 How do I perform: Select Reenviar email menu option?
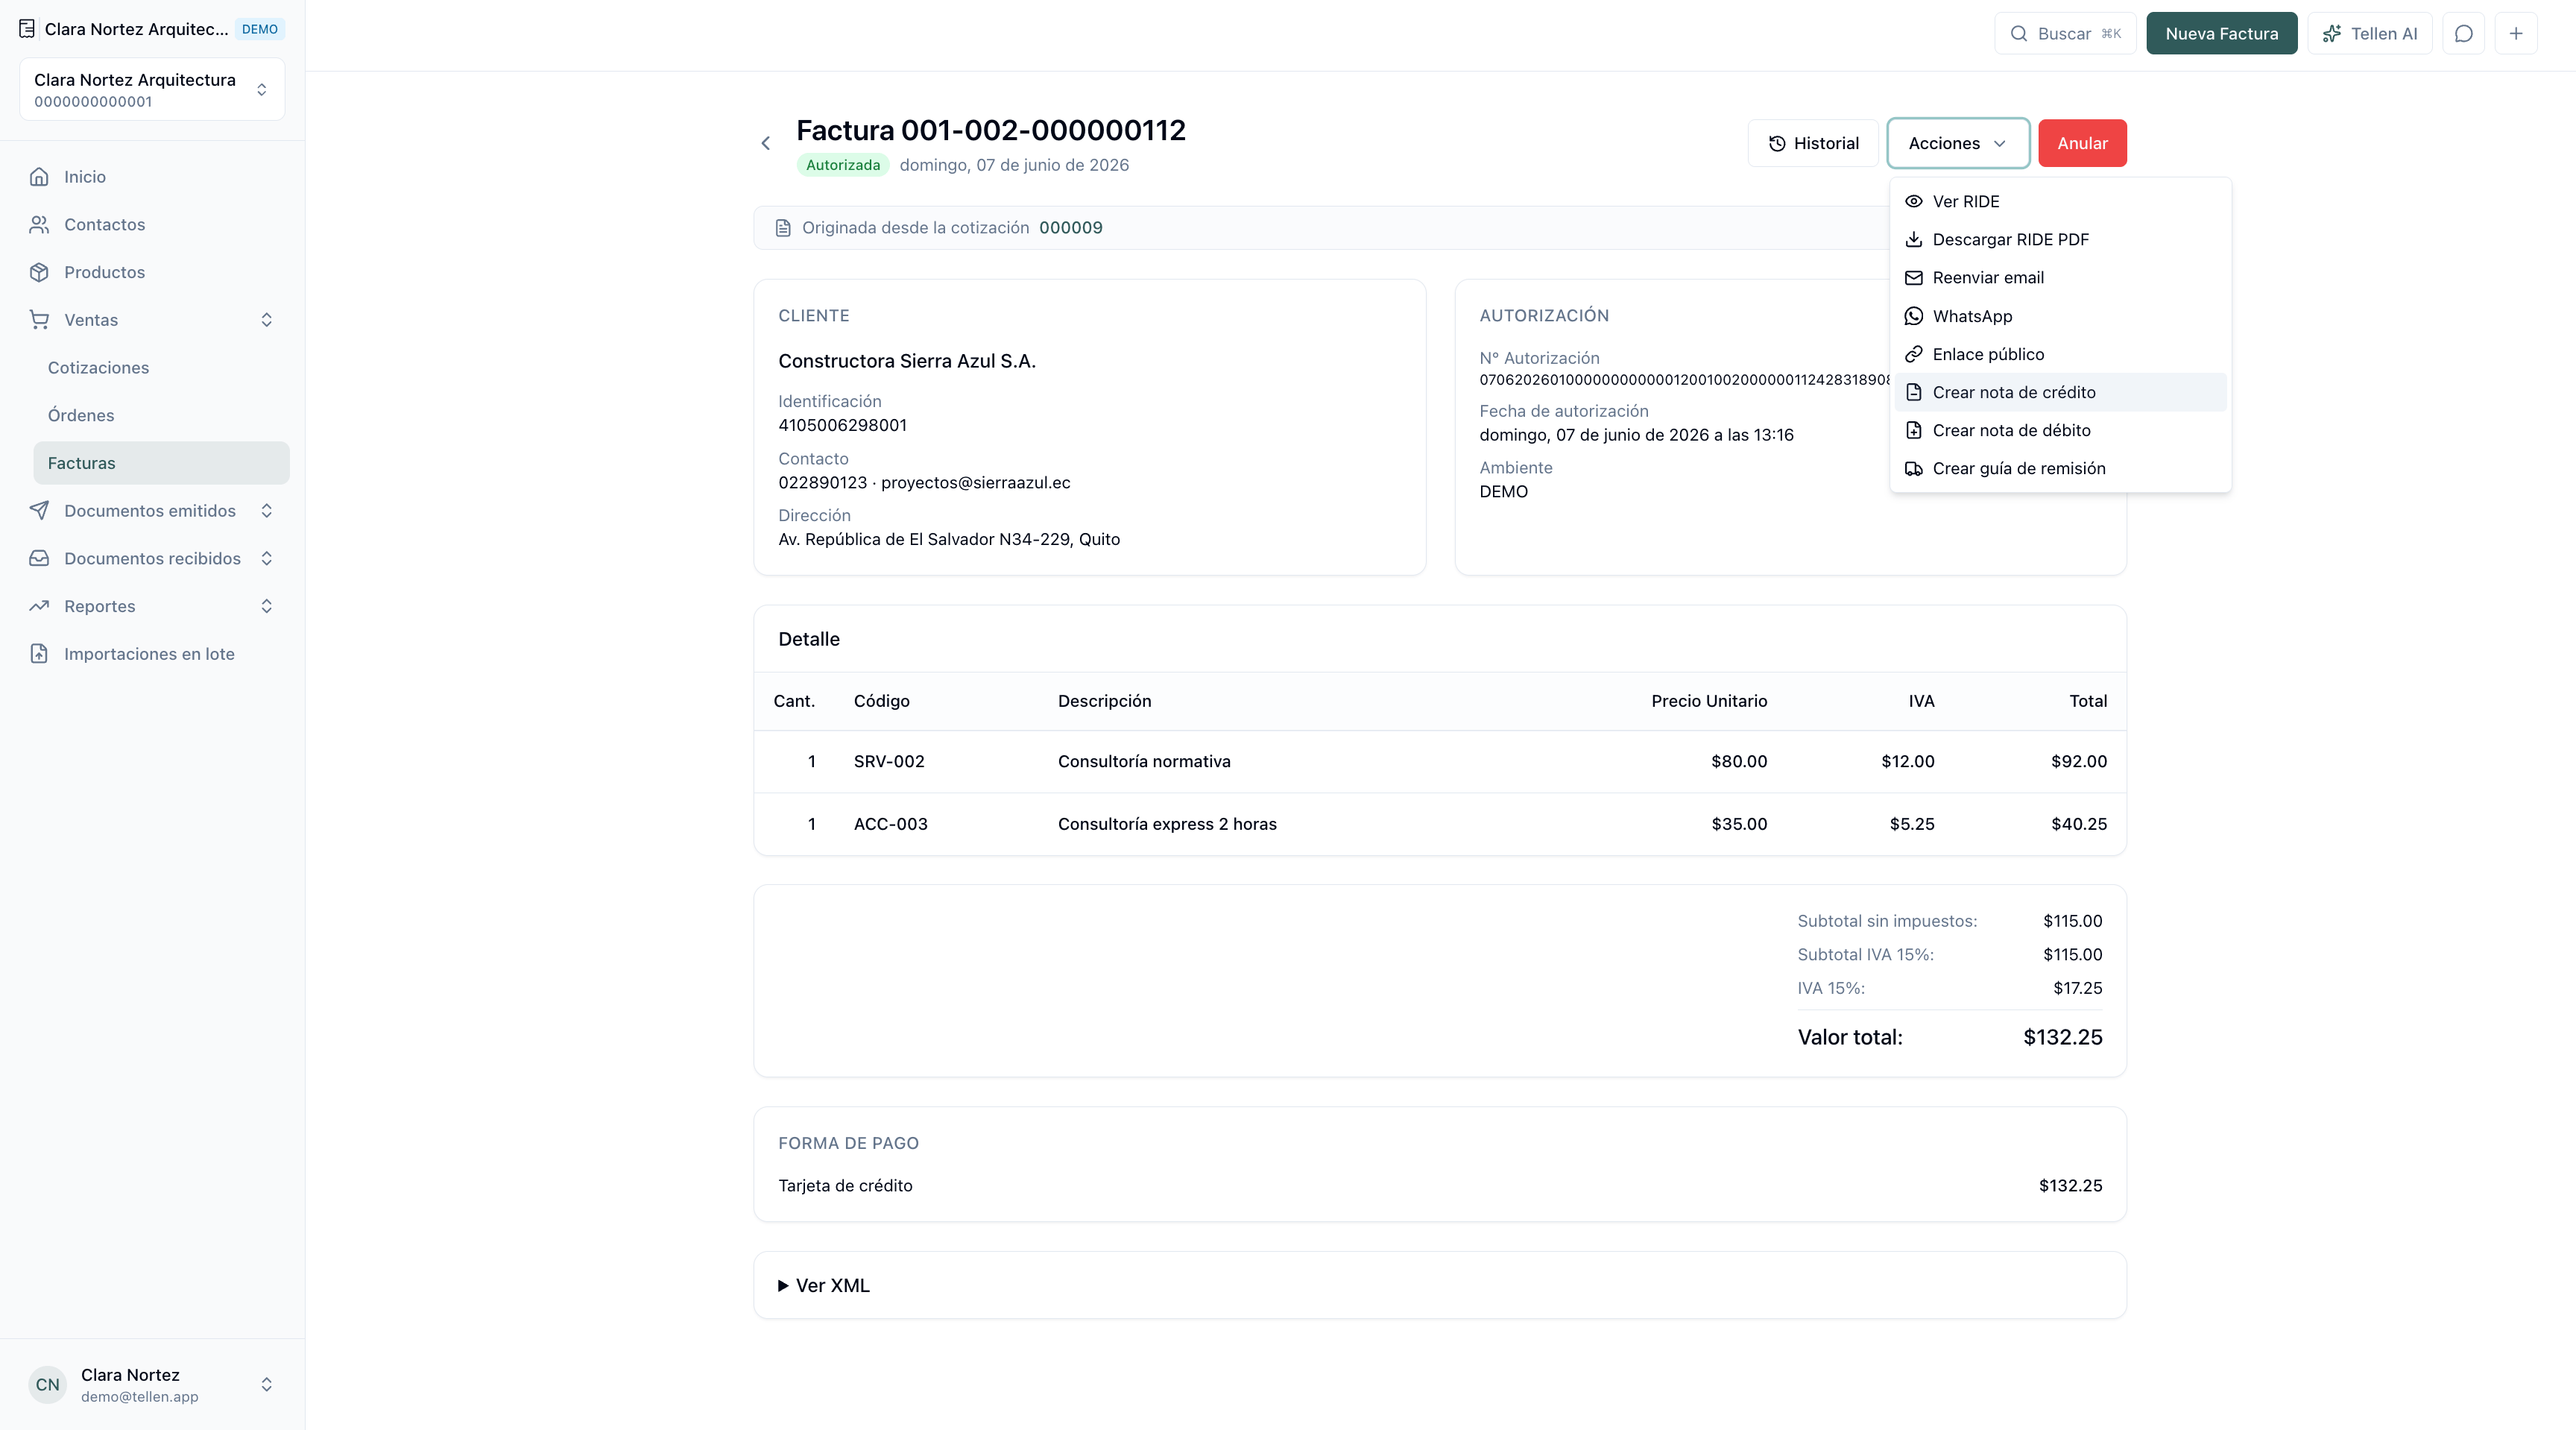coord(2060,278)
